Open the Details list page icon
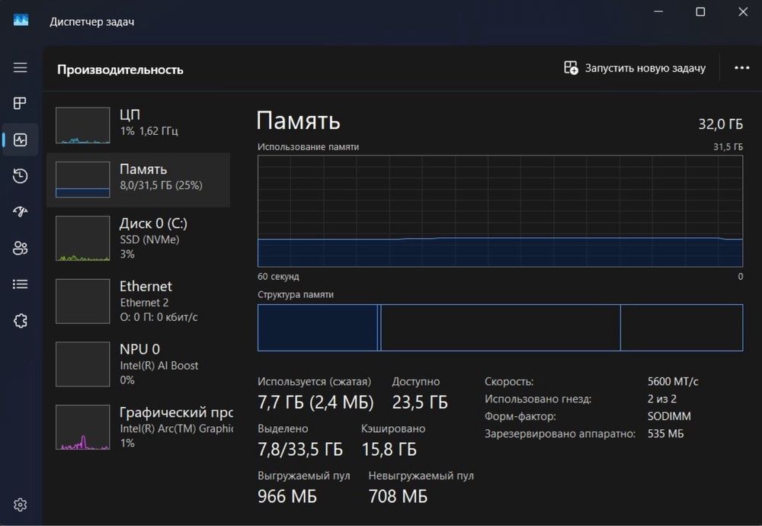Viewport: 762px width, 526px height. (x=20, y=284)
